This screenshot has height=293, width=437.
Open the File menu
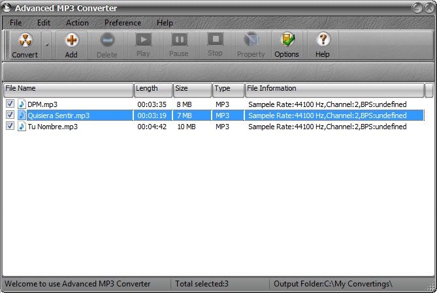click(x=16, y=23)
